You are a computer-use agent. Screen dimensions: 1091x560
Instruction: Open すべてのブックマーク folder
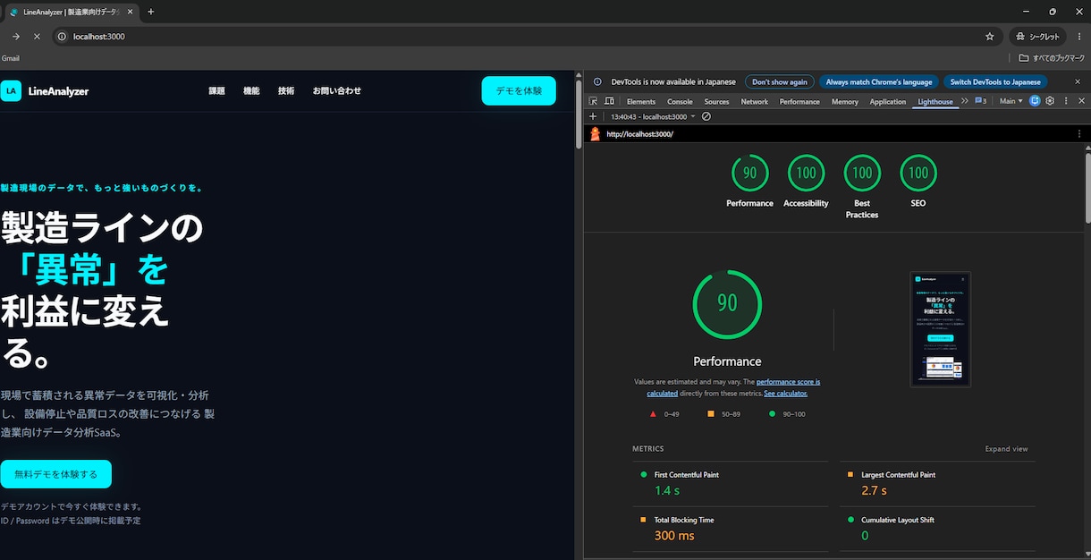[x=1052, y=58]
